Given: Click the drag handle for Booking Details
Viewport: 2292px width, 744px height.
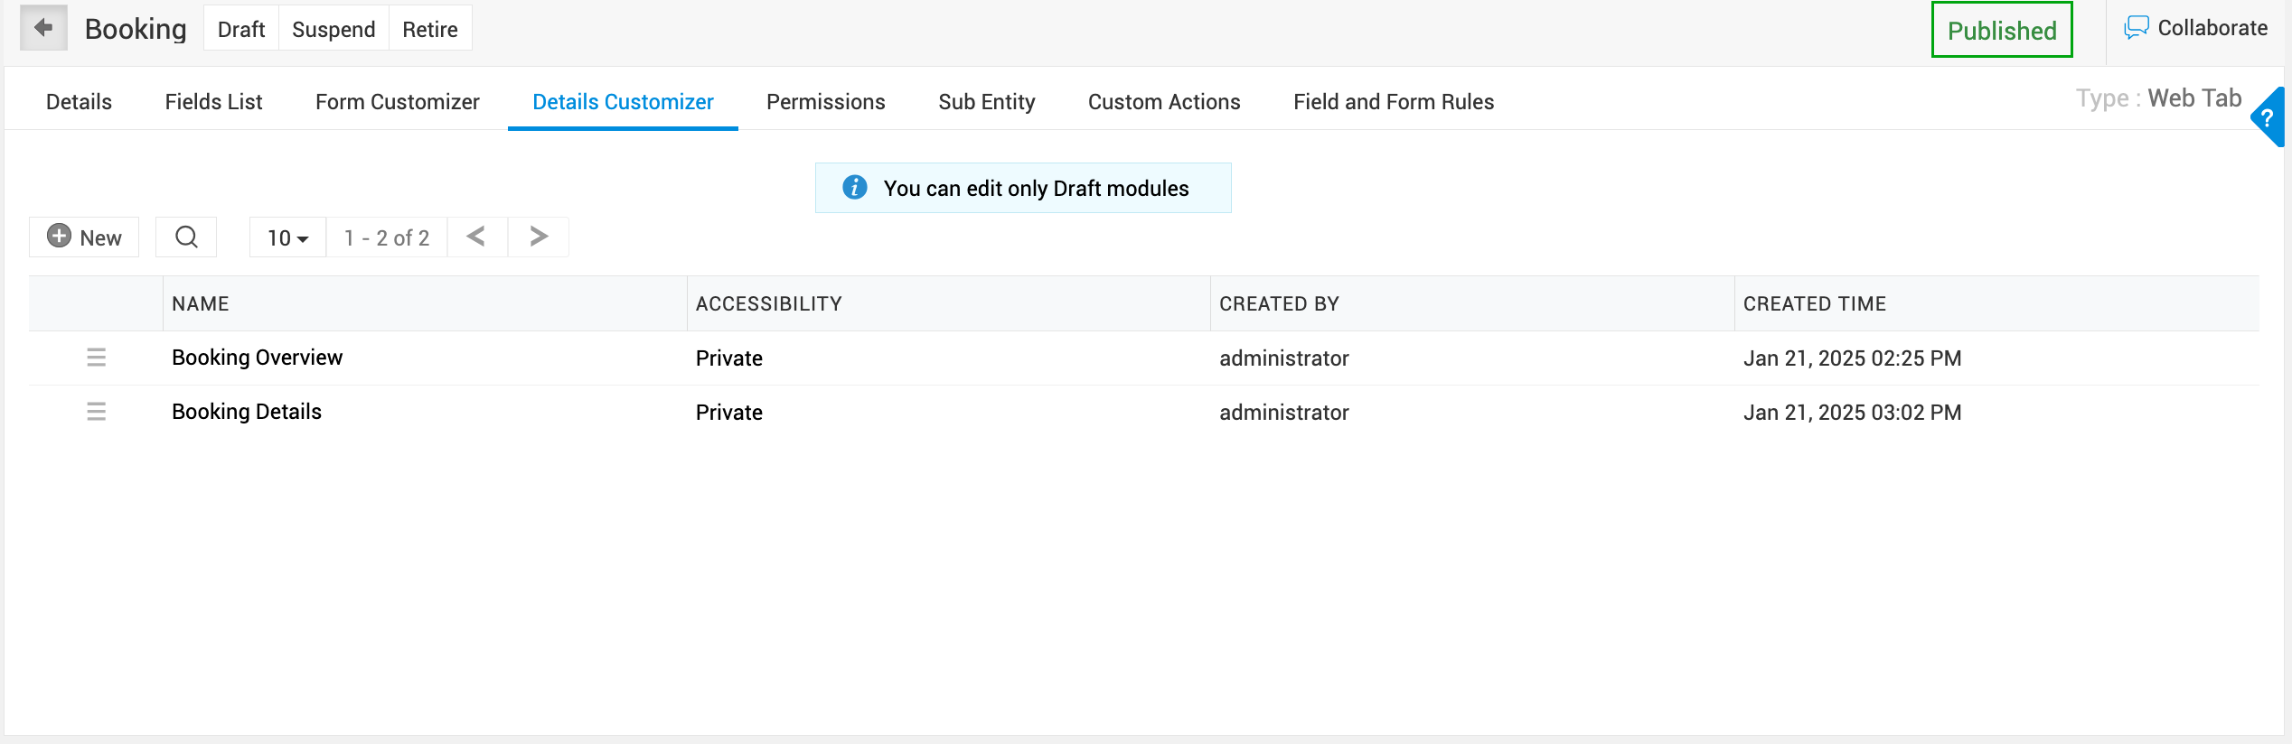Looking at the screenshot, I should pyautogui.click(x=96, y=412).
